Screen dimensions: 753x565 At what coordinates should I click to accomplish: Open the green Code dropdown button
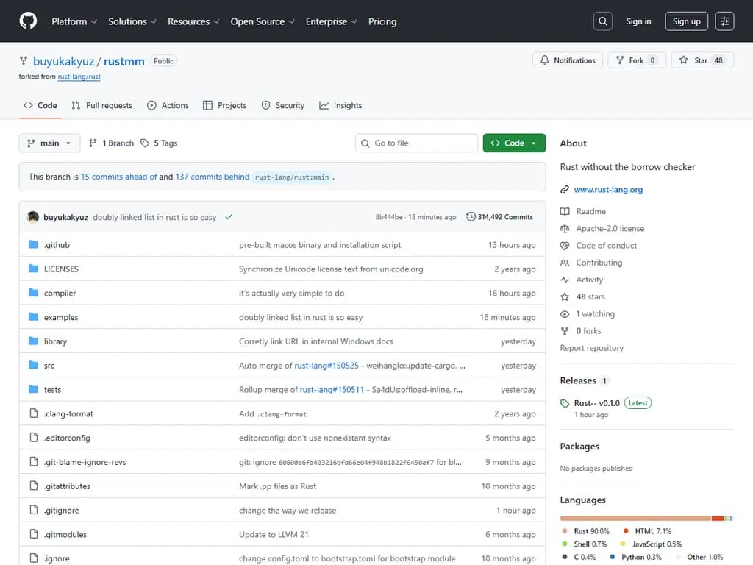[514, 143]
